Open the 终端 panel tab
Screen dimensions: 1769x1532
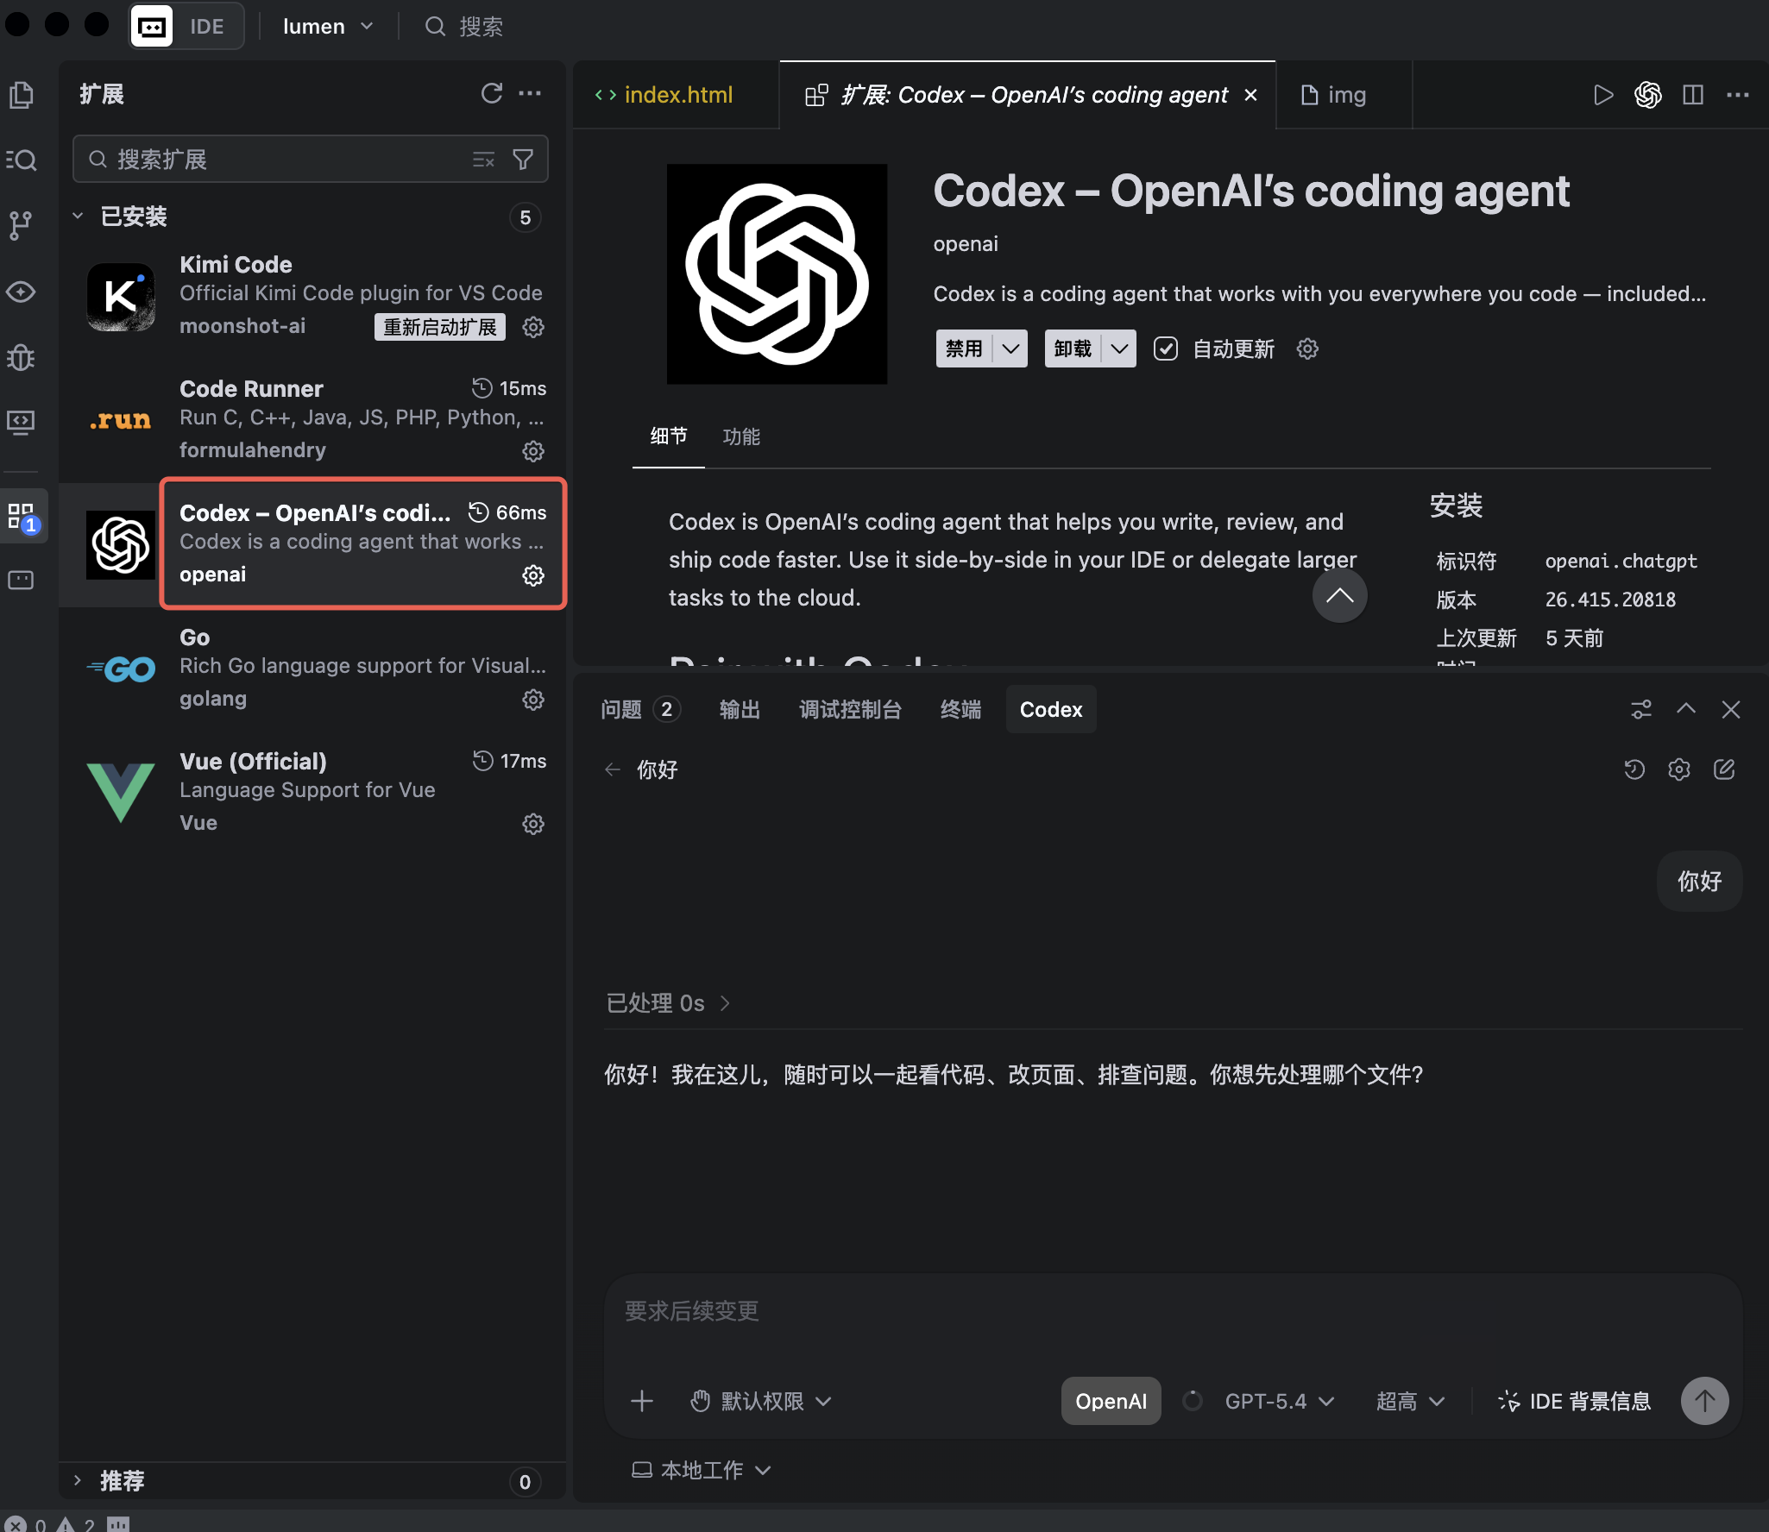click(x=960, y=709)
